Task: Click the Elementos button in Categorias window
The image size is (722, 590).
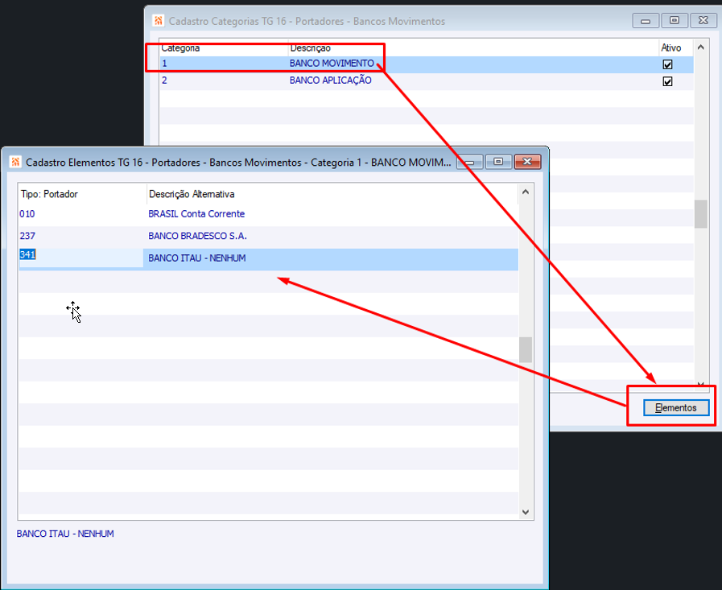Action: pos(676,407)
